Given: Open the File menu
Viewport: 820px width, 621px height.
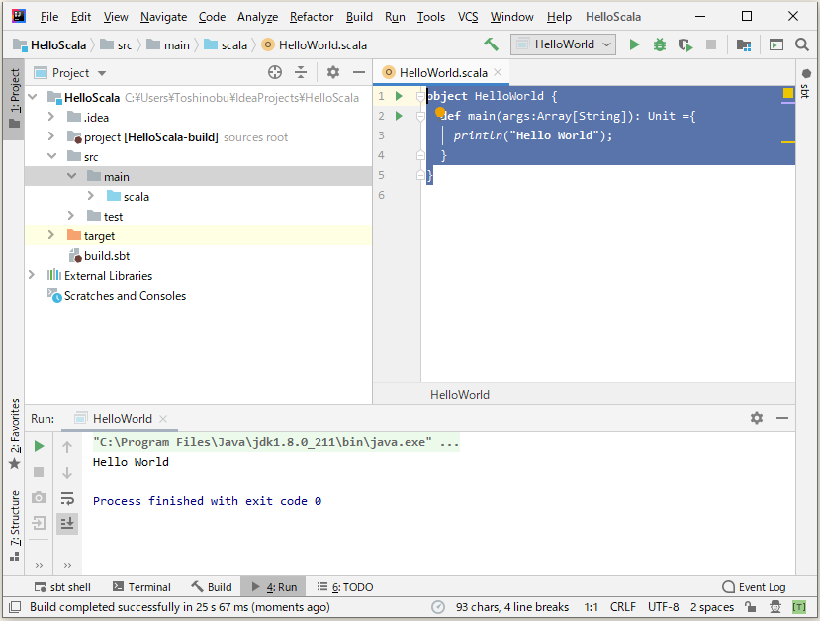Looking at the screenshot, I should click(49, 17).
